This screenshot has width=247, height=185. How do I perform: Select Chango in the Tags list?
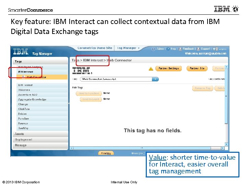click(x=42, y=104)
